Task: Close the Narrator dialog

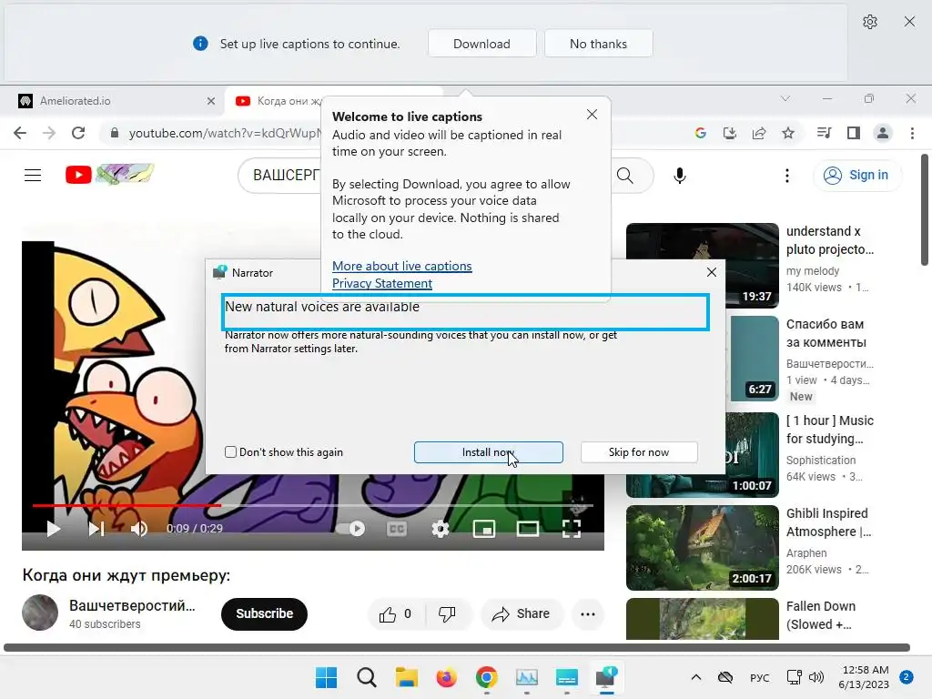Action: 712,272
